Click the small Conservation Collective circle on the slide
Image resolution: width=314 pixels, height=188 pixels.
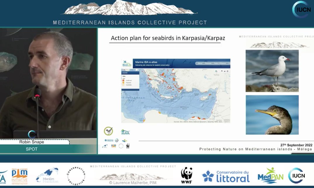click(x=121, y=146)
